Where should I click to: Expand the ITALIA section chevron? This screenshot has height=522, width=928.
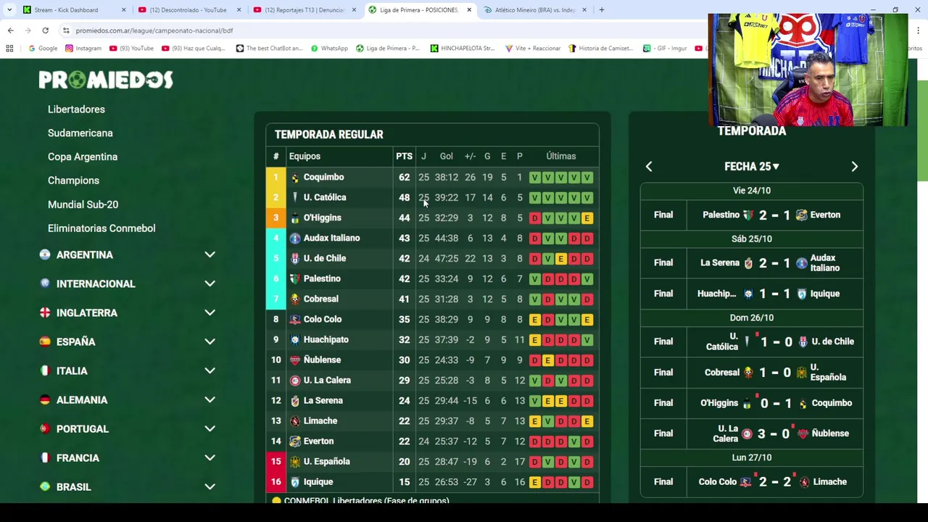210,370
